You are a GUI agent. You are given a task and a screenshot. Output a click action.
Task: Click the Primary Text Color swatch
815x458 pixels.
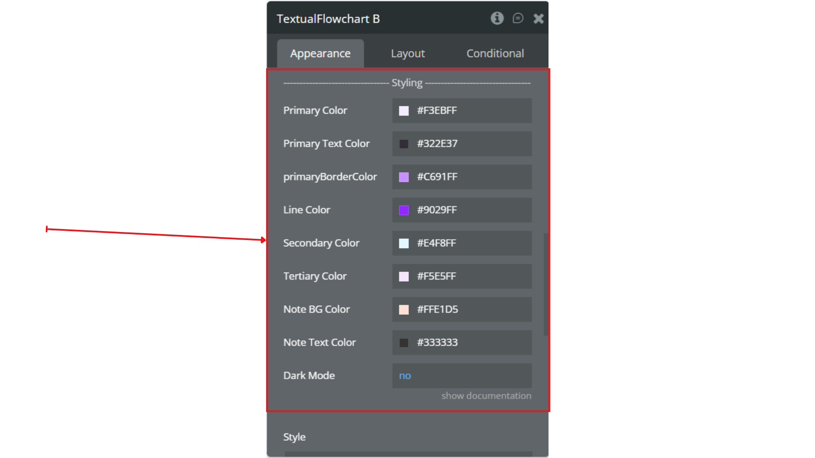click(404, 144)
